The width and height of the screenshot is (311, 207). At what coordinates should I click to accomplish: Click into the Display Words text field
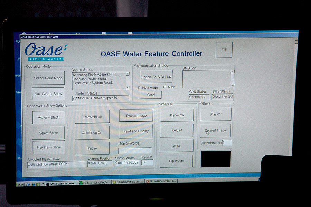pyautogui.click(x=135, y=150)
